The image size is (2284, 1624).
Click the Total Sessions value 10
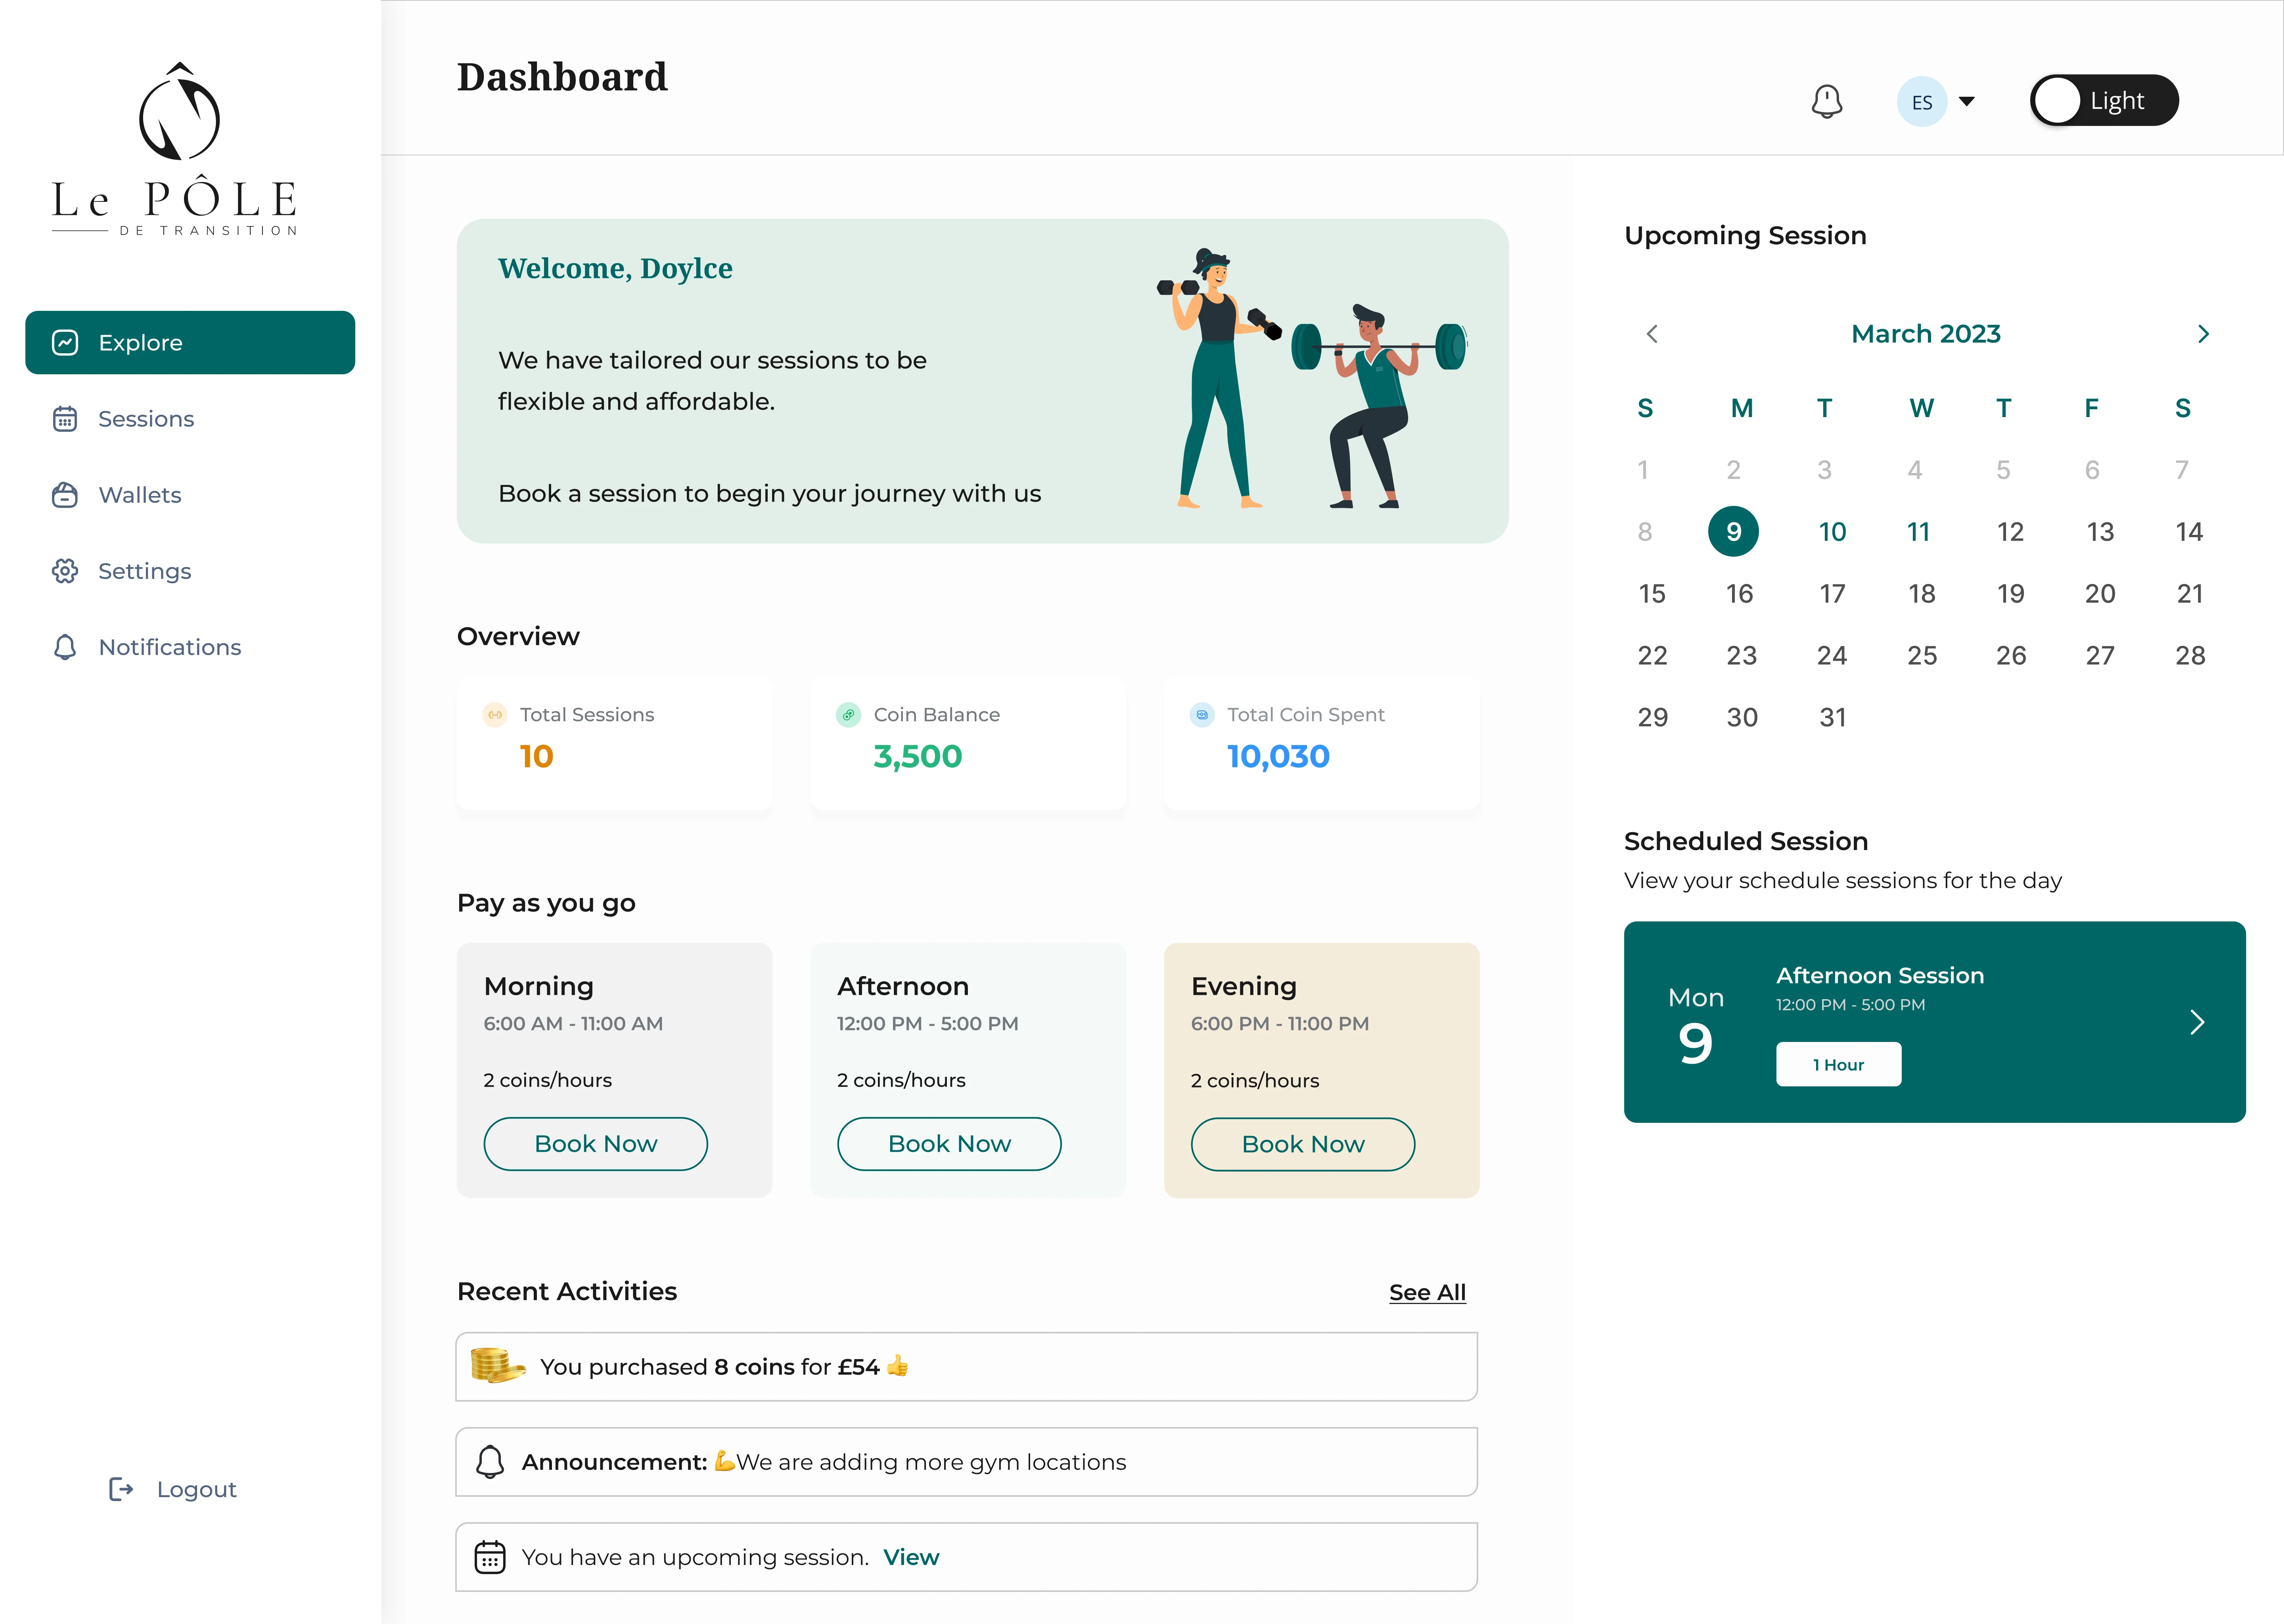click(x=536, y=757)
